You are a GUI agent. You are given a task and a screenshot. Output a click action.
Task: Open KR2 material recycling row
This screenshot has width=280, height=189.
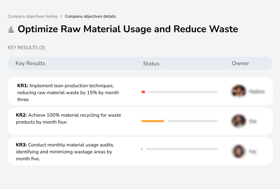(140, 121)
